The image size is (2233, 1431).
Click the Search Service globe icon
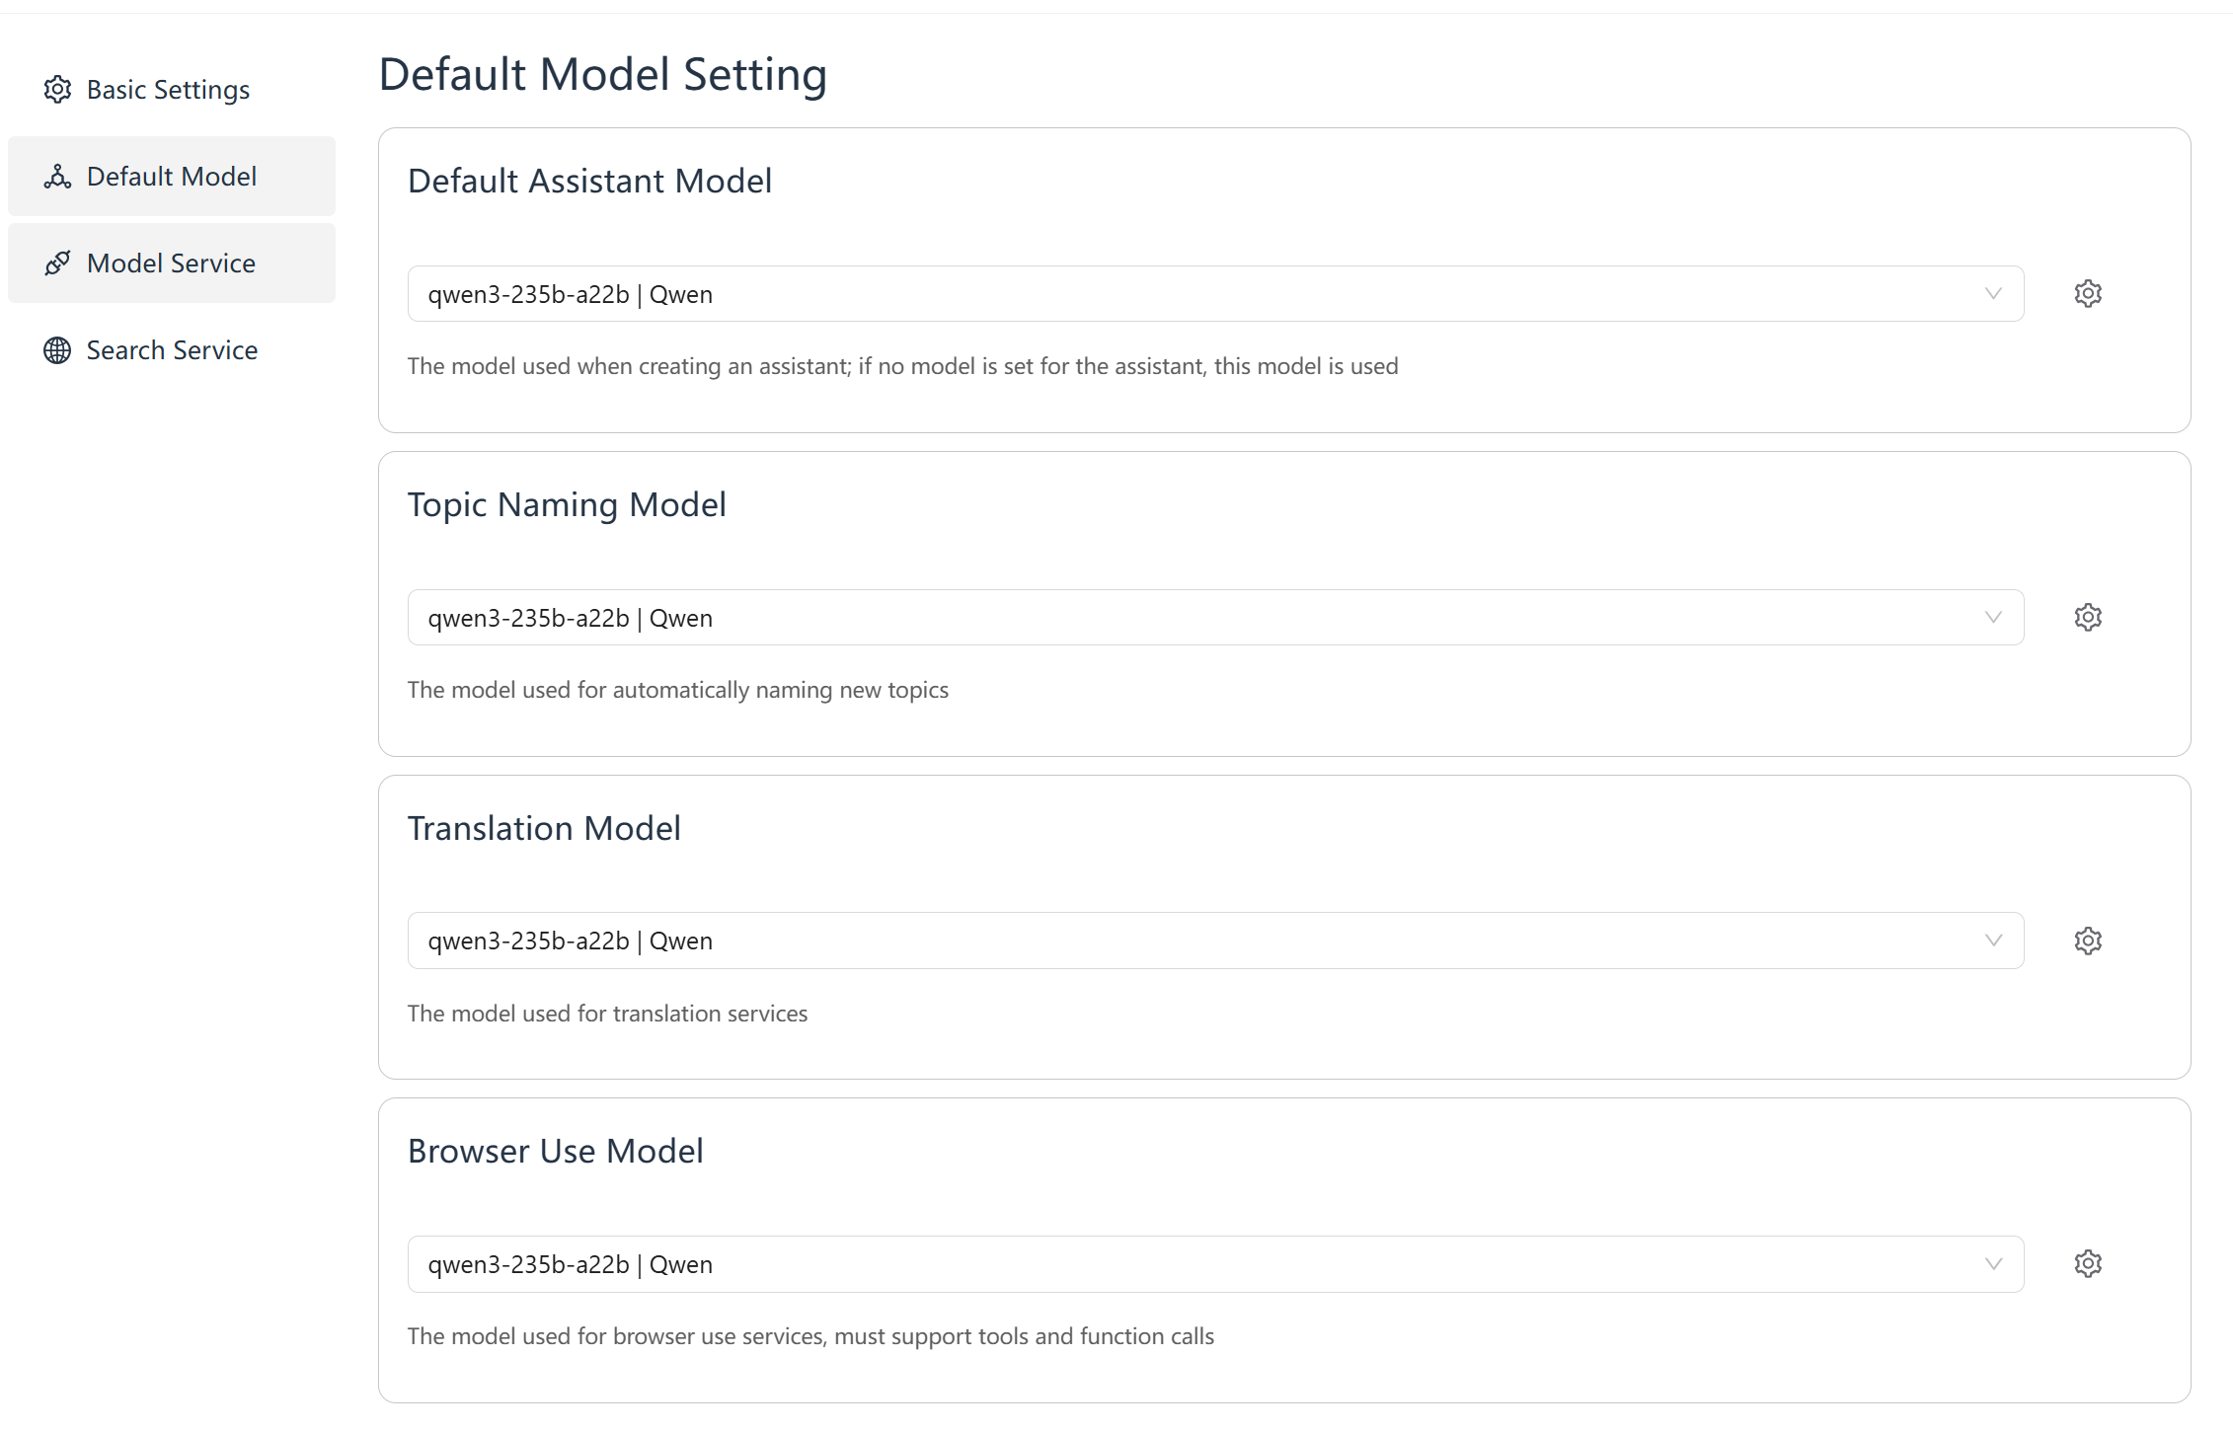(57, 350)
